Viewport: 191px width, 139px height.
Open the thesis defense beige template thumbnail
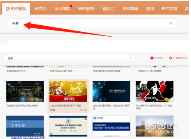coord(68,126)
